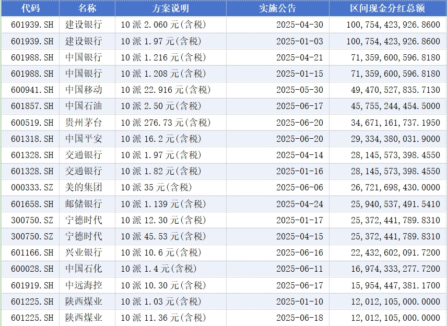Select name cell 中国平安
Screen dimensions: 447x326
(x=87, y=139)
